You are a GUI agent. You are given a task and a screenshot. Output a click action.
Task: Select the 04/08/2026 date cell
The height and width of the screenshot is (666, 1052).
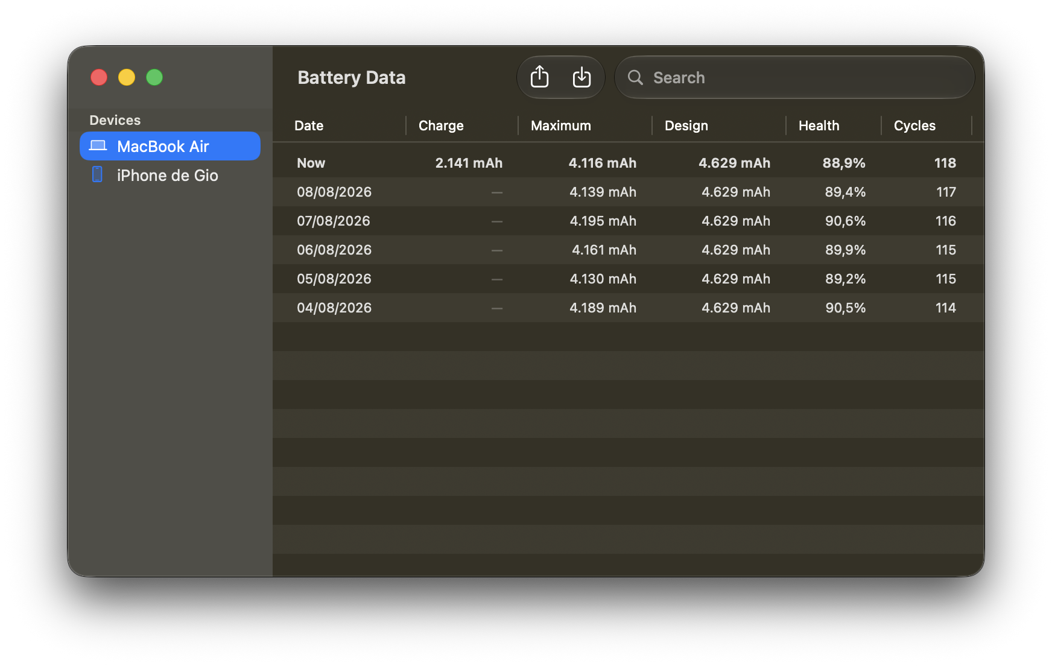334,308
